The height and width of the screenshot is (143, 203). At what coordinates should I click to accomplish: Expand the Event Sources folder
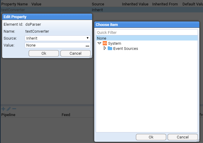click(105, 48)
